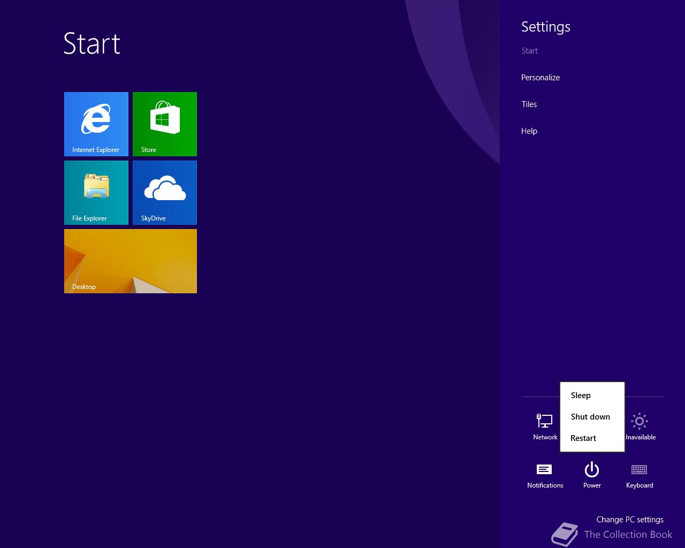The image size is (685, 548).
Task: Open the File Explorer tile
Action: tap(96, 193)
